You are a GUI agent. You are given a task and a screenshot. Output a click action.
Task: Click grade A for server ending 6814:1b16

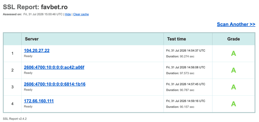click(233, 87)
